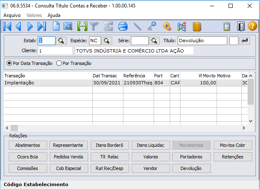Click the Tít Relac button
Viewport: 260px width, 189px height.
(110, 157)
